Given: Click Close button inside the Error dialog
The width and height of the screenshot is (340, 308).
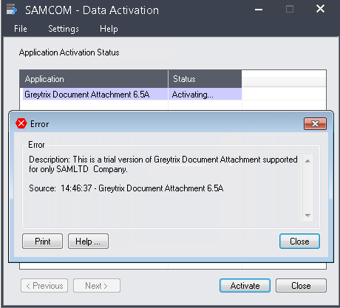Looking at the screenshot, I should point(299,242).
